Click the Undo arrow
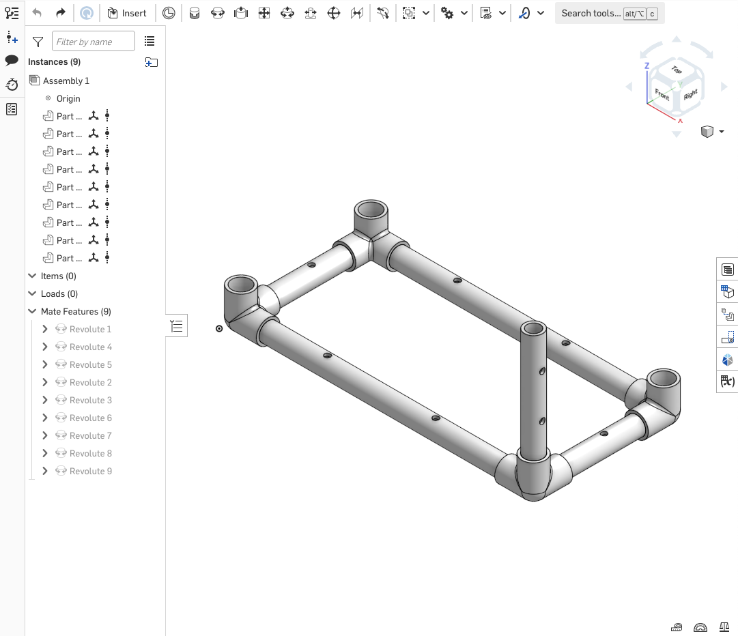 coord(37,13)
